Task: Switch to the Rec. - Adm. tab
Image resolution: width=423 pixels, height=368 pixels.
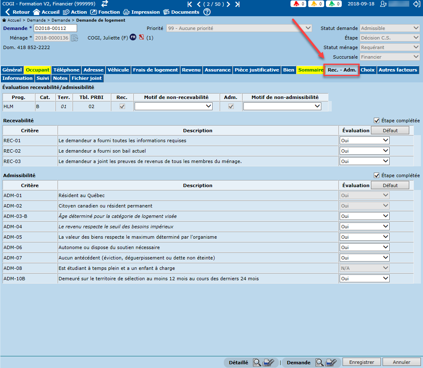Action: [x=342, y=70]
